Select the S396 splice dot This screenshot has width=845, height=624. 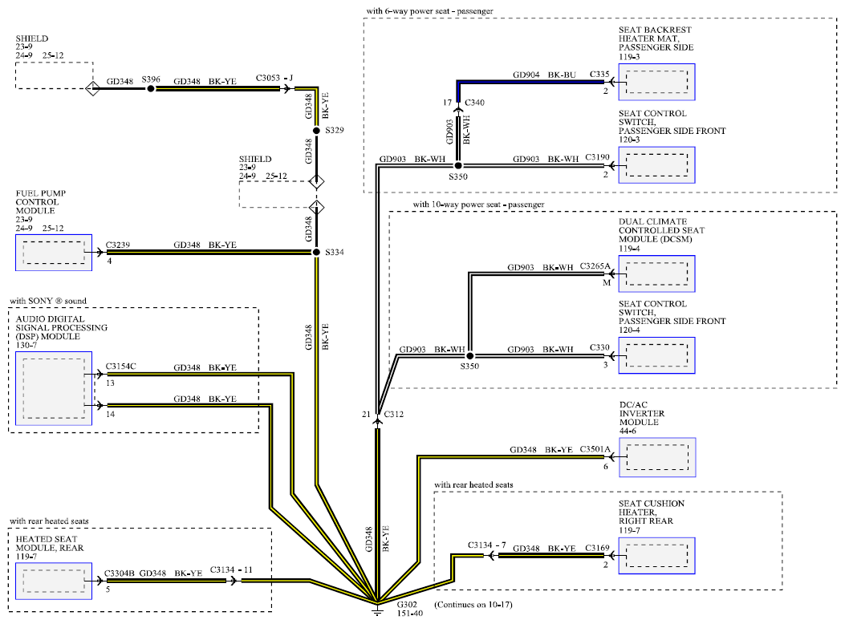point(151,88)
